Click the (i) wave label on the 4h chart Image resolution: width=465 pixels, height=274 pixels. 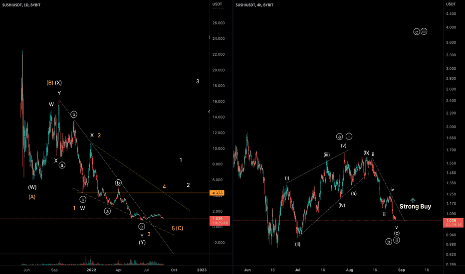287,178
